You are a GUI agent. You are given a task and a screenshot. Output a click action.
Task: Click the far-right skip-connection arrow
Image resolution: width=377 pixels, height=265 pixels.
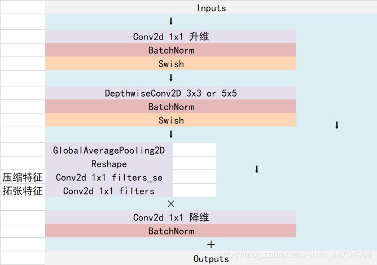click(337, 125)
